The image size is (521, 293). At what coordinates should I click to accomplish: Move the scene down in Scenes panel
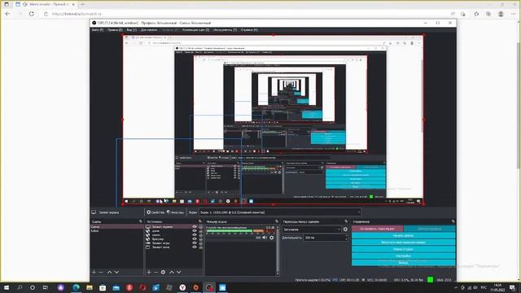click(x=116, y=272)
